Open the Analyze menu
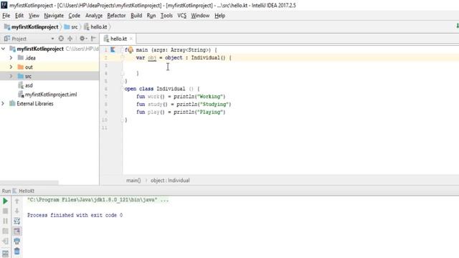The height and width of the screenshot is (258, 459). (x=94, y=16)
